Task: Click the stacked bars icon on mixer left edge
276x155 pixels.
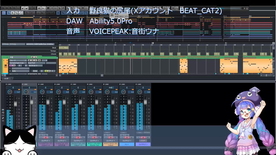Action: pyautogui.click(x=3, y=110)
